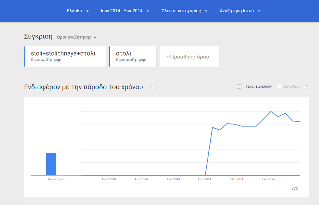Click the embed code </> icon
This screenshot has height=205, width=319.
coord(295,189)
